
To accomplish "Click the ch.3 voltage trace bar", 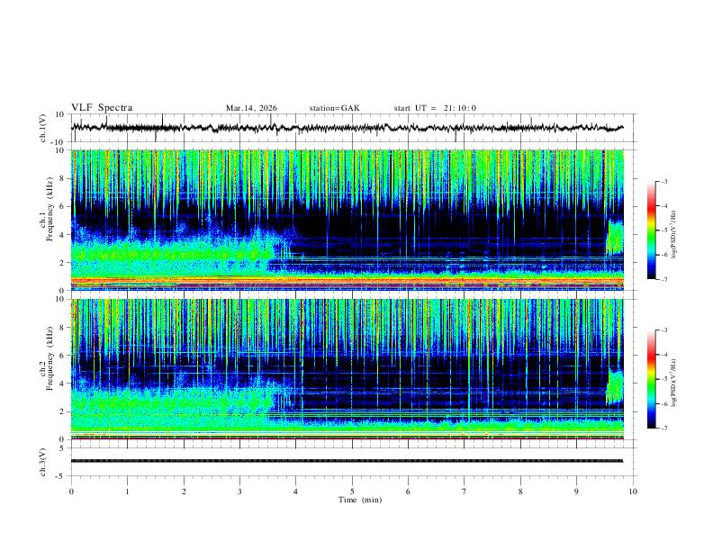I will (x=347, y=461).
